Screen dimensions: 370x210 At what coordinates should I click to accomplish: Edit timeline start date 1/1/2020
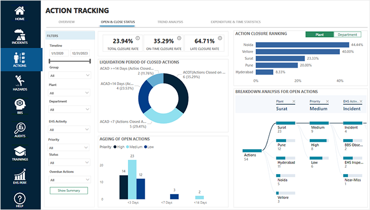point(59,53)
